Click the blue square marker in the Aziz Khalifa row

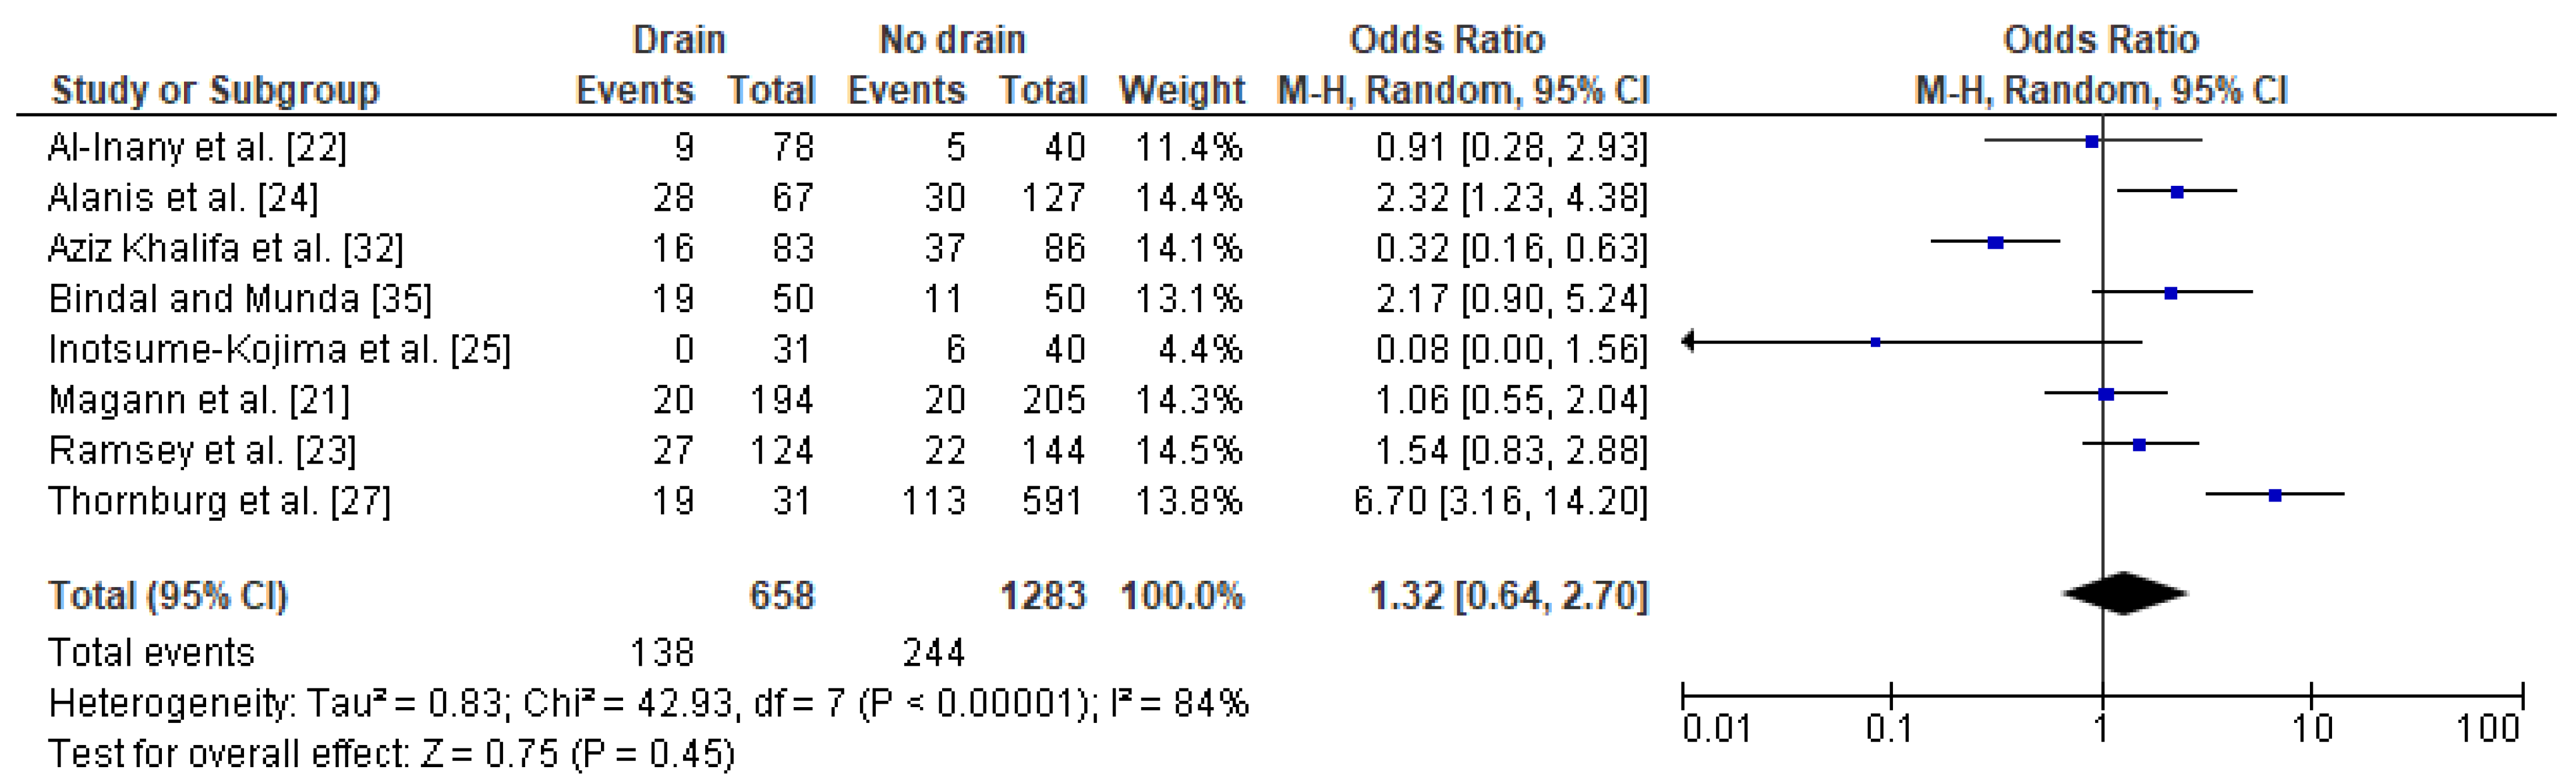(1995, 243)
